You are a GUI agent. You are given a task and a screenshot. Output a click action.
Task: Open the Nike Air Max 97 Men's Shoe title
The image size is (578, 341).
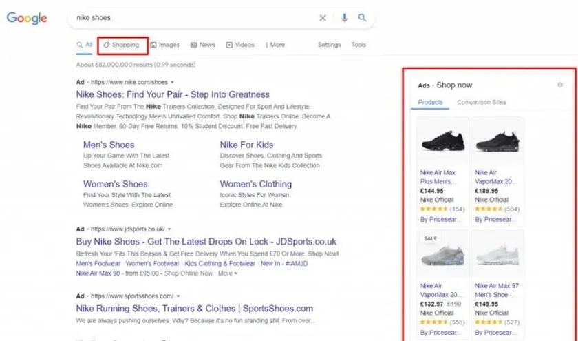coord(497,291)
